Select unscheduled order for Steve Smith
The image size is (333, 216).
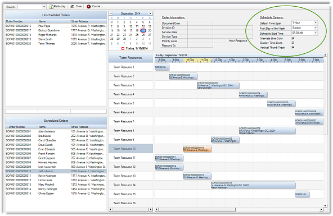pyautogui.click(x=56, y=39)
